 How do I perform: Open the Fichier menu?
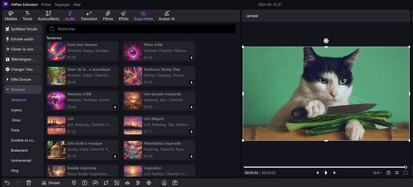click(x=46, y=4)
